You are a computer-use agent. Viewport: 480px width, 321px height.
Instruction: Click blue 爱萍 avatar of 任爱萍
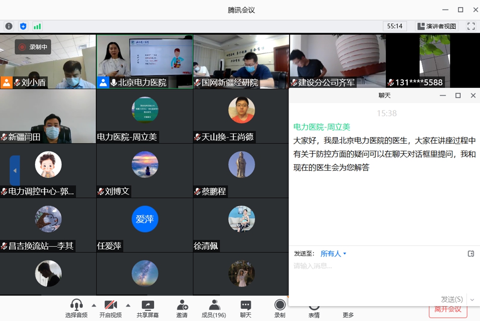(145, 219)
